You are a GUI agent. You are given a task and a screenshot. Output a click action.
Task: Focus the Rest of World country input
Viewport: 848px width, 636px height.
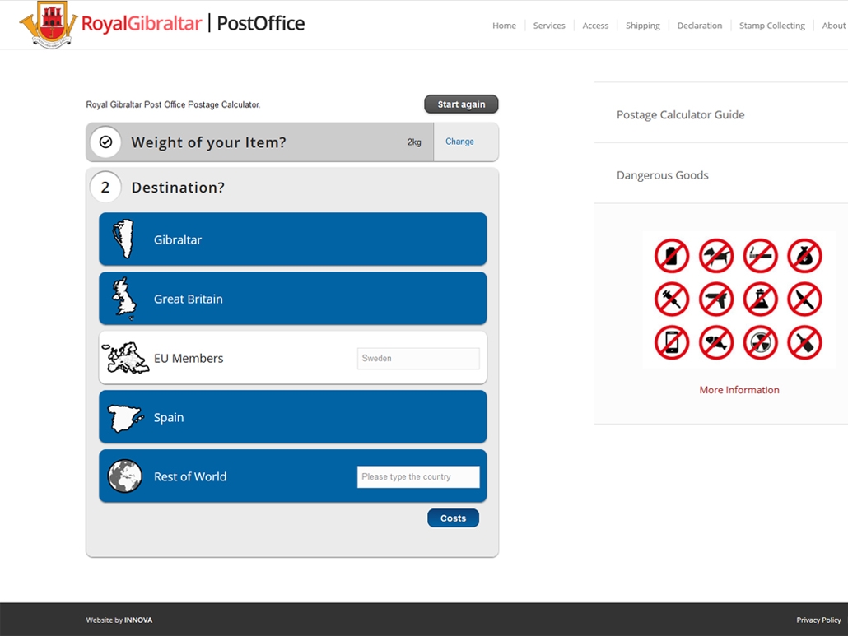(x=418, y=477)
